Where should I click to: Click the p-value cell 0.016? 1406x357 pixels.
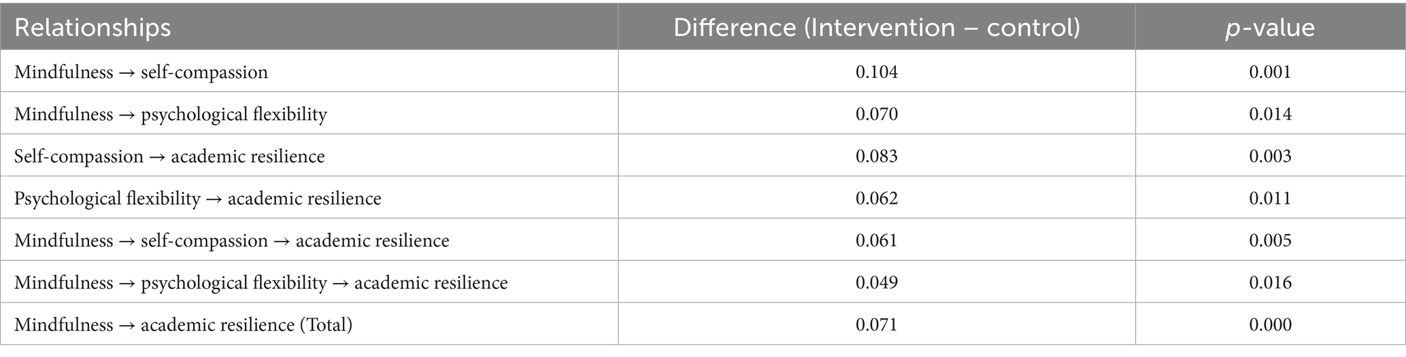coord(1269,282)
